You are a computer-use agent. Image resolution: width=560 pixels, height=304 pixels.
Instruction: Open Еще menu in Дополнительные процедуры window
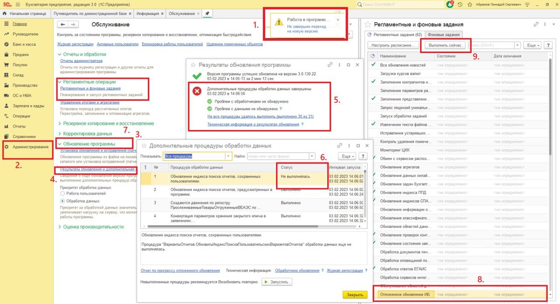click(346, 156)
